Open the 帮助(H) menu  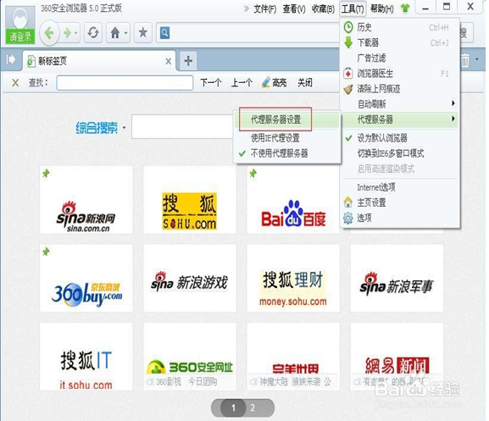point(381,9)
